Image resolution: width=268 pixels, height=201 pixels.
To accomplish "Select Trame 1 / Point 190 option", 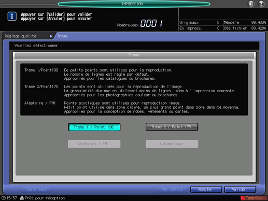I will click(94, 127).
